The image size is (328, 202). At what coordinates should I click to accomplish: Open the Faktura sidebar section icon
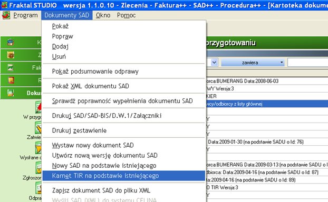pos(11,68)
